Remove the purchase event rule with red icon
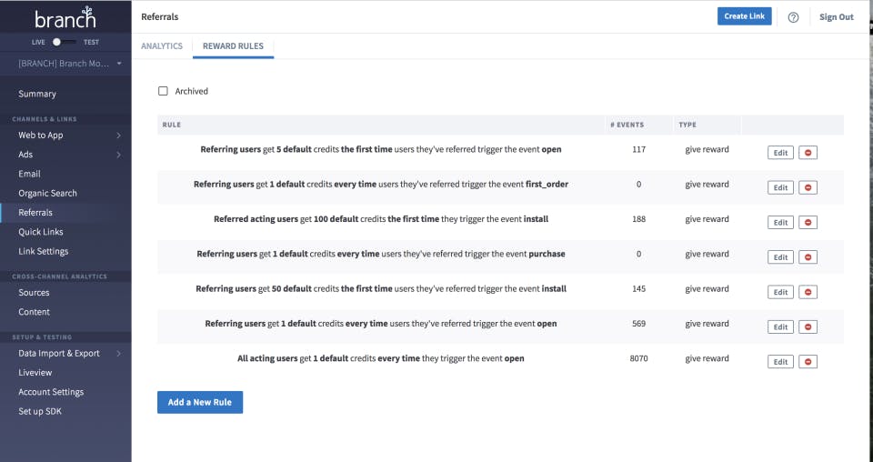 (808, 257)
